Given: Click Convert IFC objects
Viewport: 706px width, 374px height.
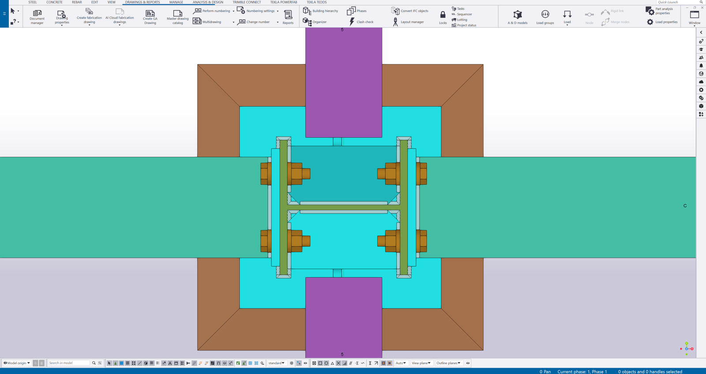Looking at the screenshot, I should pyautogui.click(x=410, y=11).
